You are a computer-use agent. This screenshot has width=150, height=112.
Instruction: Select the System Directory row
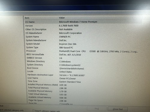tap(35, 65)
